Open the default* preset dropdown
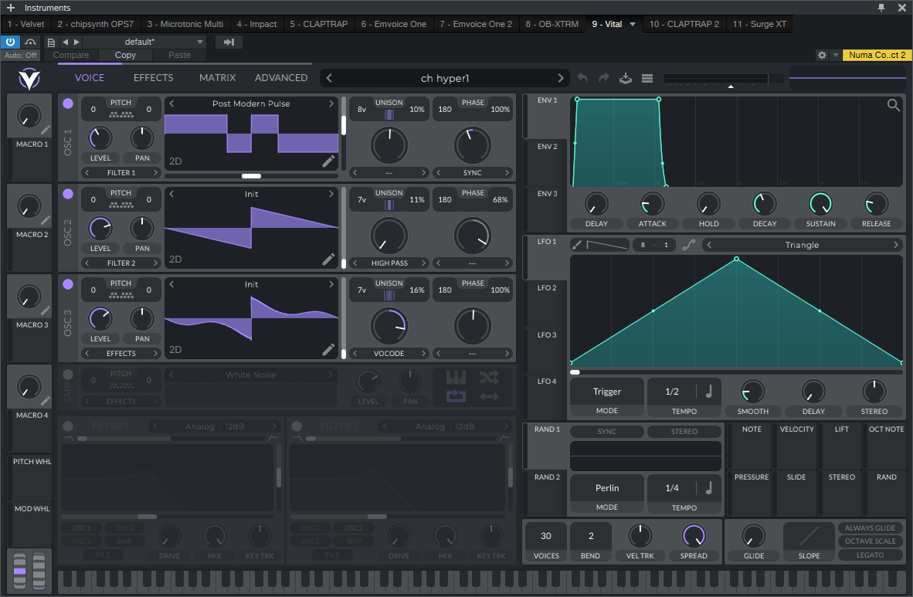913x597 pixels. point(144,42)
